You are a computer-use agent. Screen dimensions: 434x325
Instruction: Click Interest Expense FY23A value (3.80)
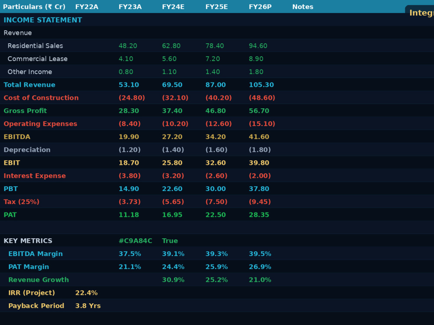(129, 176)
